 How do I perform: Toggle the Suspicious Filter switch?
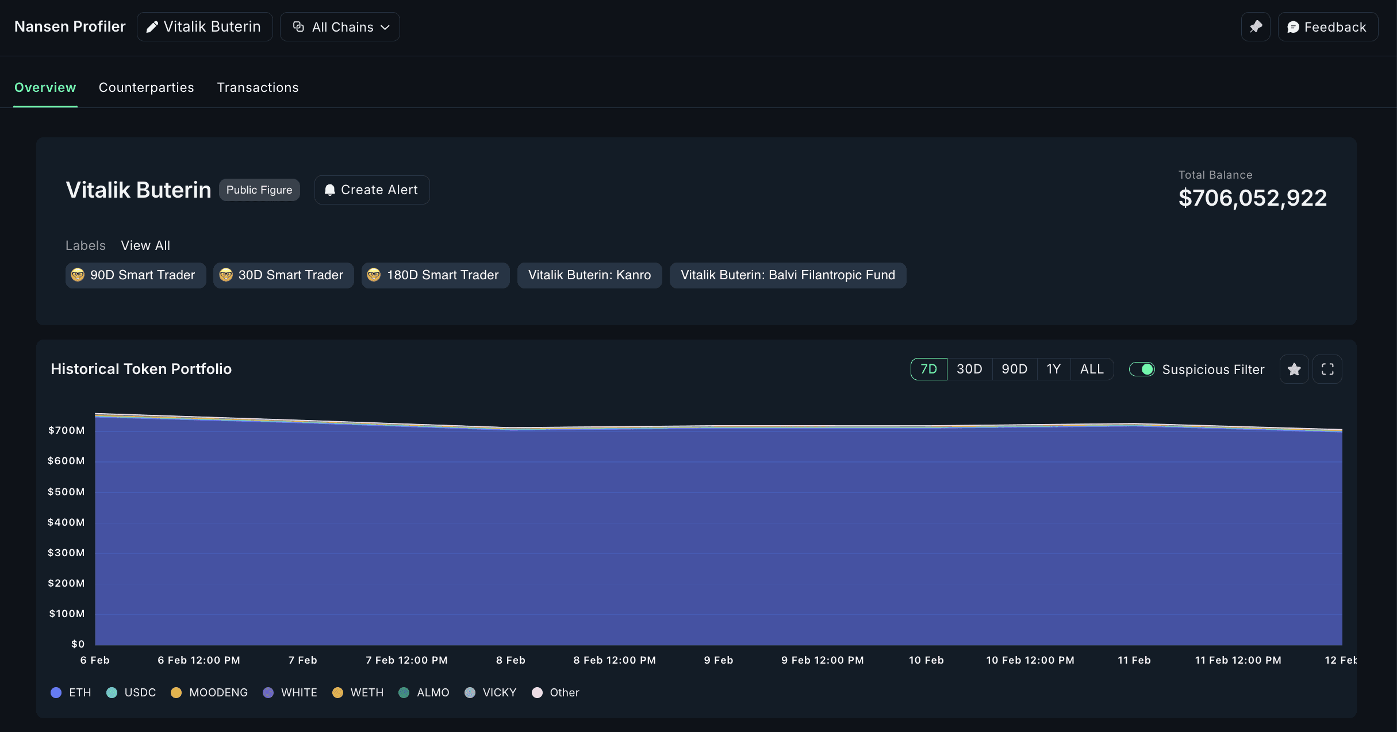[1142, 369]
